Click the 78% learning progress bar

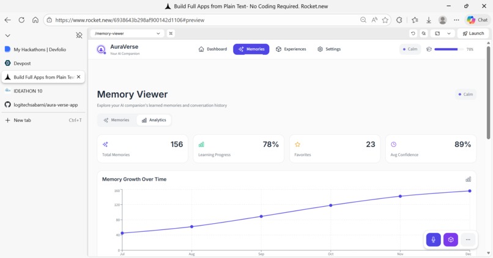point(449,49)
